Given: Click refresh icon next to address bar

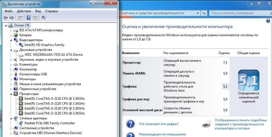Looking at the screenshot, I should (204, 13).
